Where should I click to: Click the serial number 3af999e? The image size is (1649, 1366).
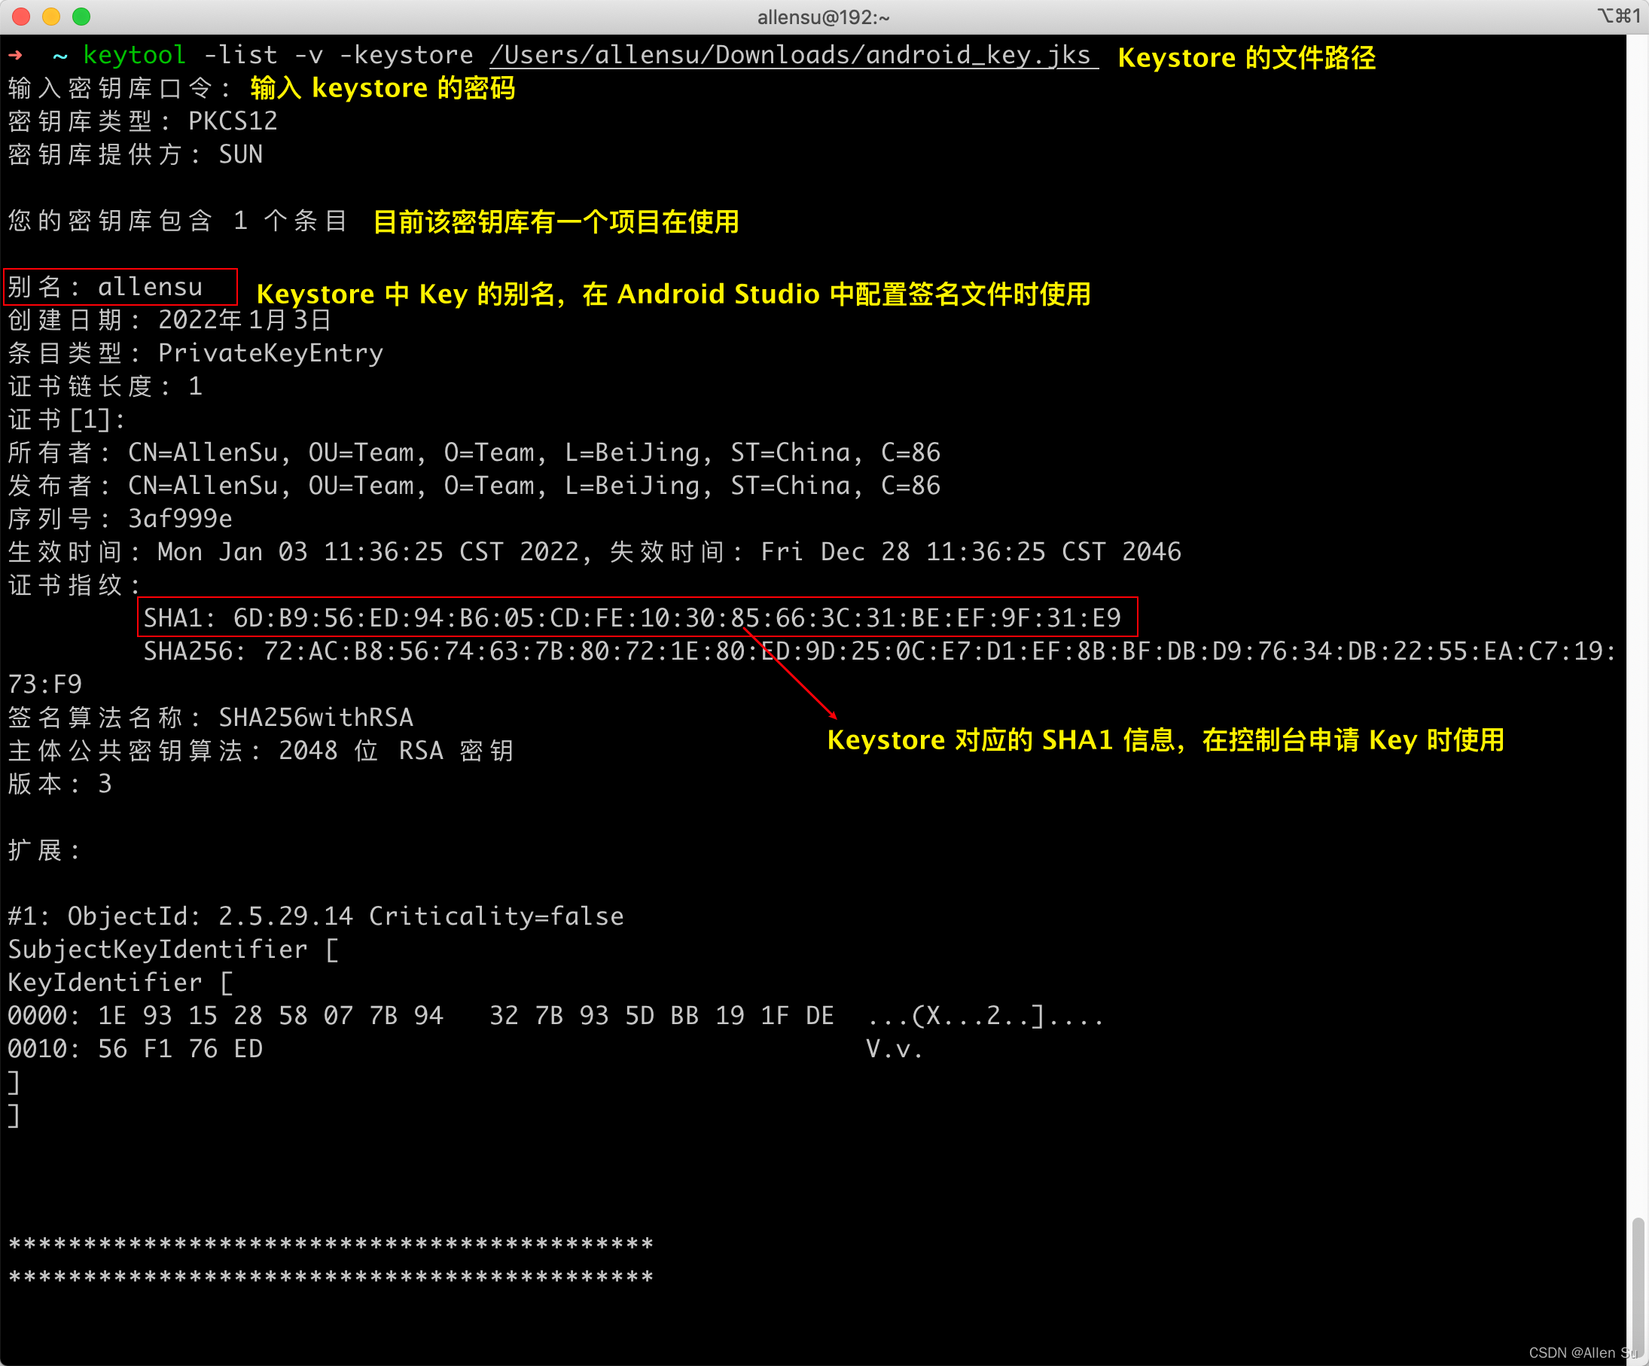coord(180,520)
